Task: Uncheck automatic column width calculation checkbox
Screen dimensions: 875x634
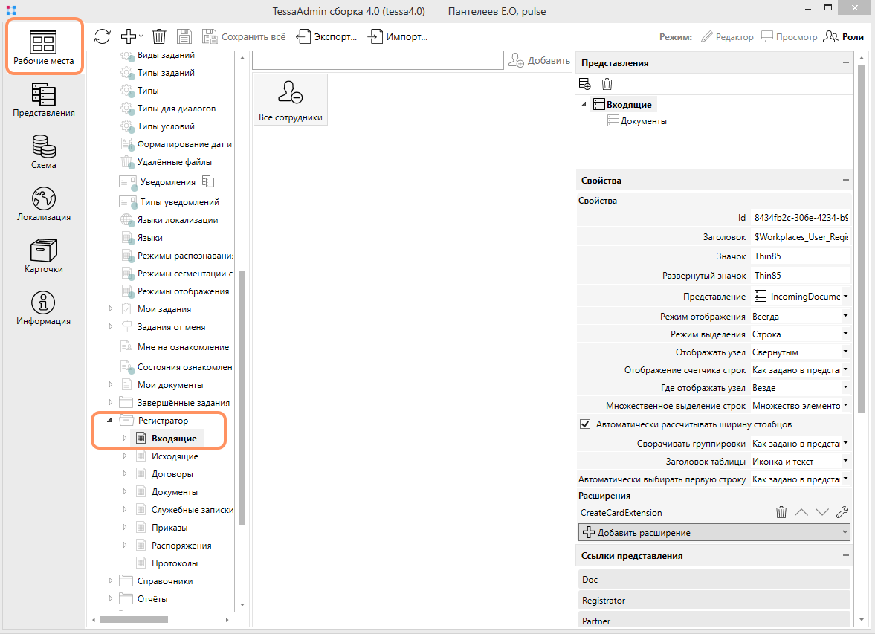Action: [x=584, y=424]
